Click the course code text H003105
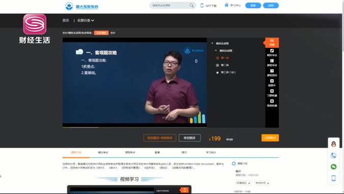Viewport: 344px width, 194px height. (253, 175)
